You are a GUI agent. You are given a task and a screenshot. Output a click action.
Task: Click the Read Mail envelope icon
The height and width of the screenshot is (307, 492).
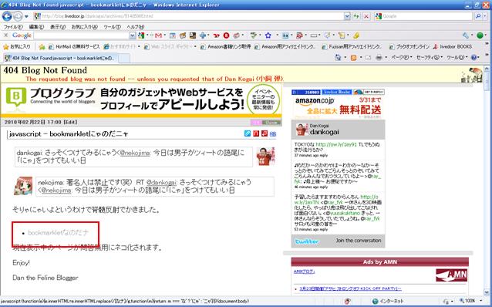368,57
